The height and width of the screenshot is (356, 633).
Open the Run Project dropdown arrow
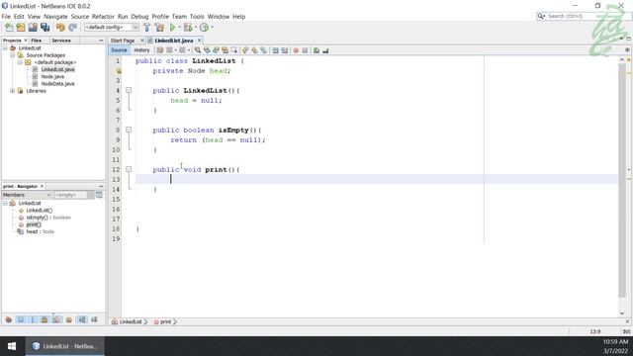tap(180, 27)
